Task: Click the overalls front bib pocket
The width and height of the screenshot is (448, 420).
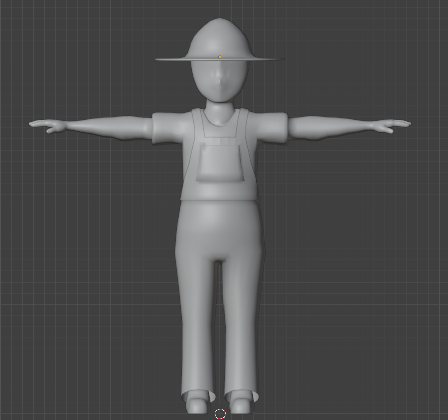Action: click(220, 163)
